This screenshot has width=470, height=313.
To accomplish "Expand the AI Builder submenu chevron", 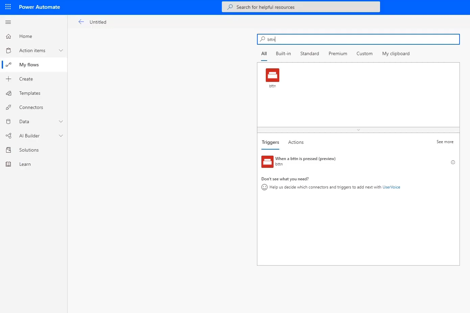I will pos(61,136).
